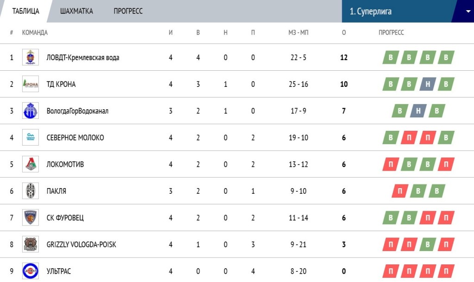Screen dimensions: 474x282
Task: Click the ПАКЛЯ team logo
Action: click(31, 191)
